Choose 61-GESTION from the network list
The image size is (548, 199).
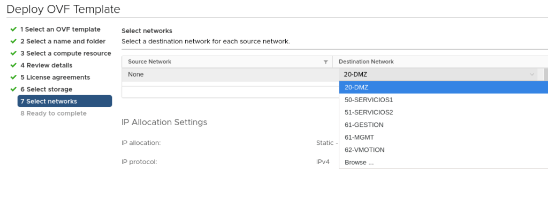[443, 125]
